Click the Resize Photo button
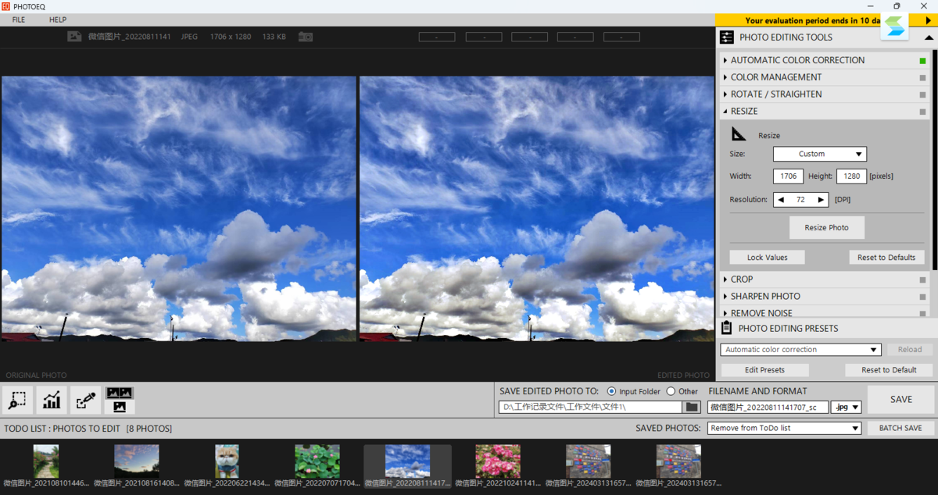Screen dimensions: 938x495 [827, 228]
